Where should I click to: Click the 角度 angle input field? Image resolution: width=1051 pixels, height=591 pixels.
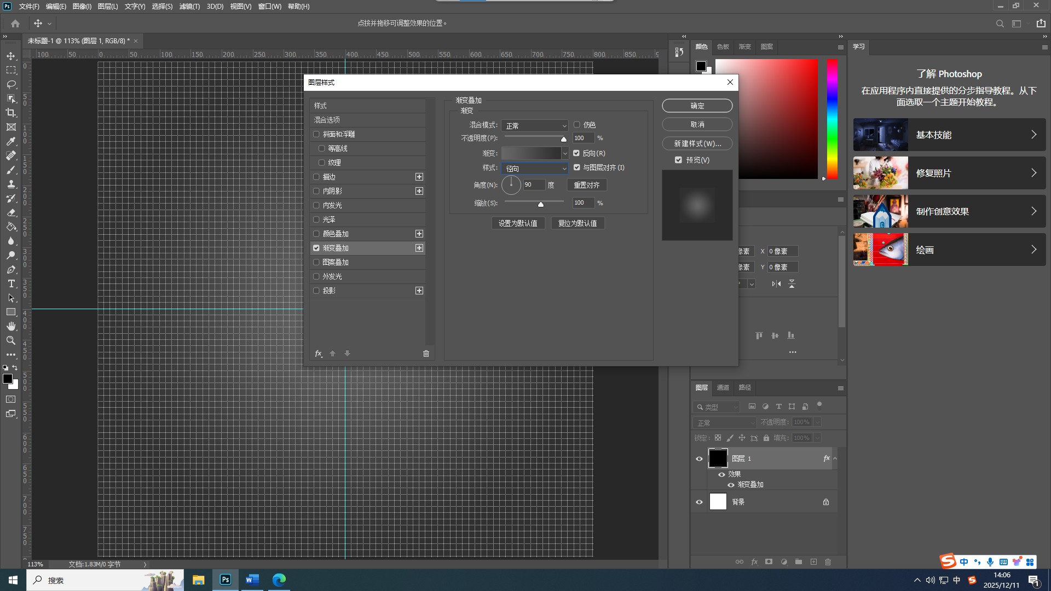533,185
